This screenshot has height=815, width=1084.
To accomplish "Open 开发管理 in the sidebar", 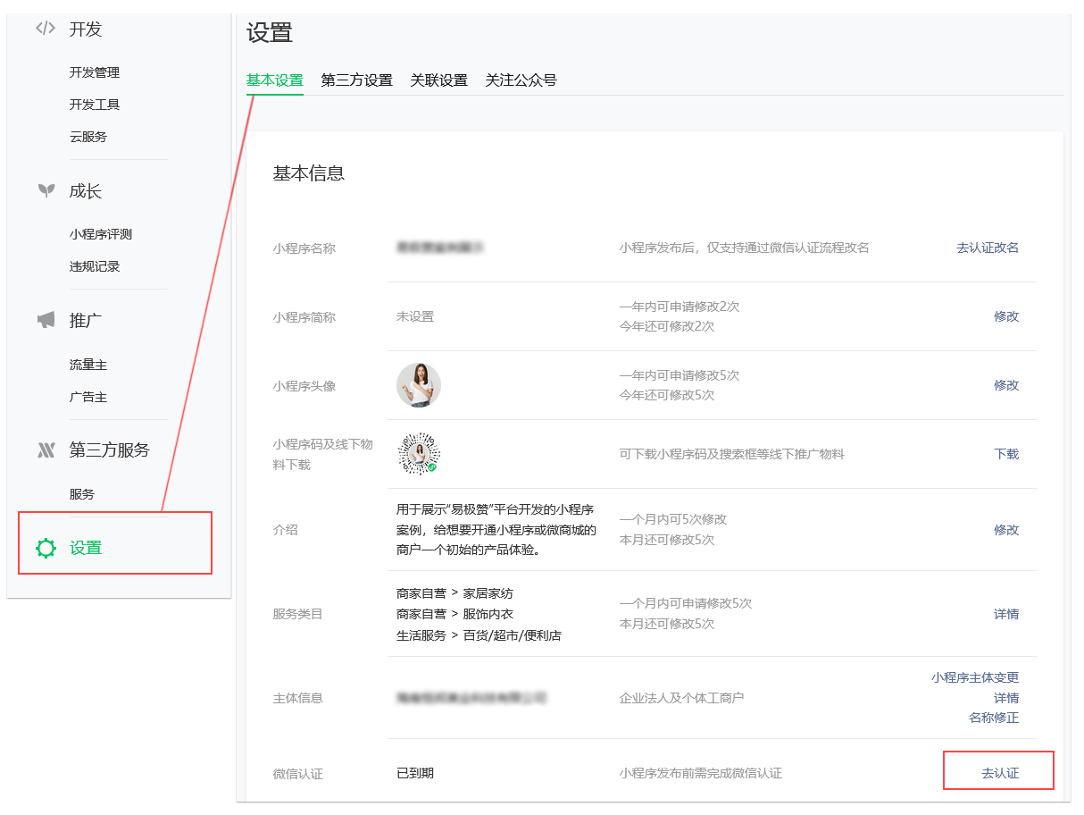I will pyautogui.click(x=95, y=72).
